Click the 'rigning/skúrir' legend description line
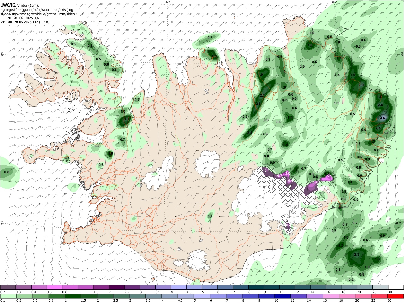The height and width of the screenshot is (303, 404). coord(37,10)
